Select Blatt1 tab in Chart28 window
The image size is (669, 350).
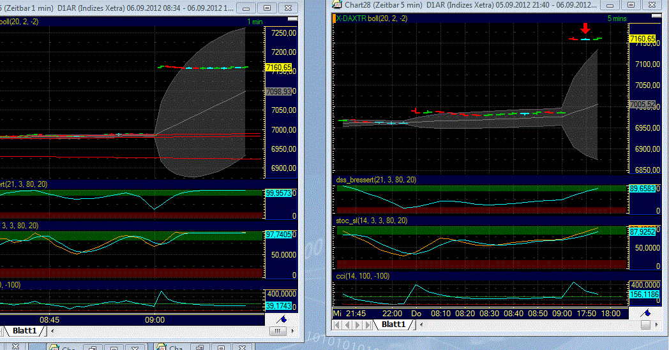click(x=393, y=324)
